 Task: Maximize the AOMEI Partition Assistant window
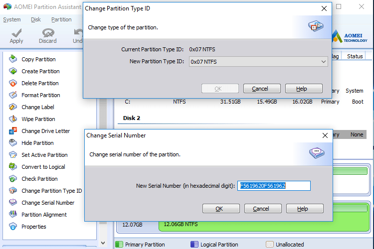pos(339,6)
